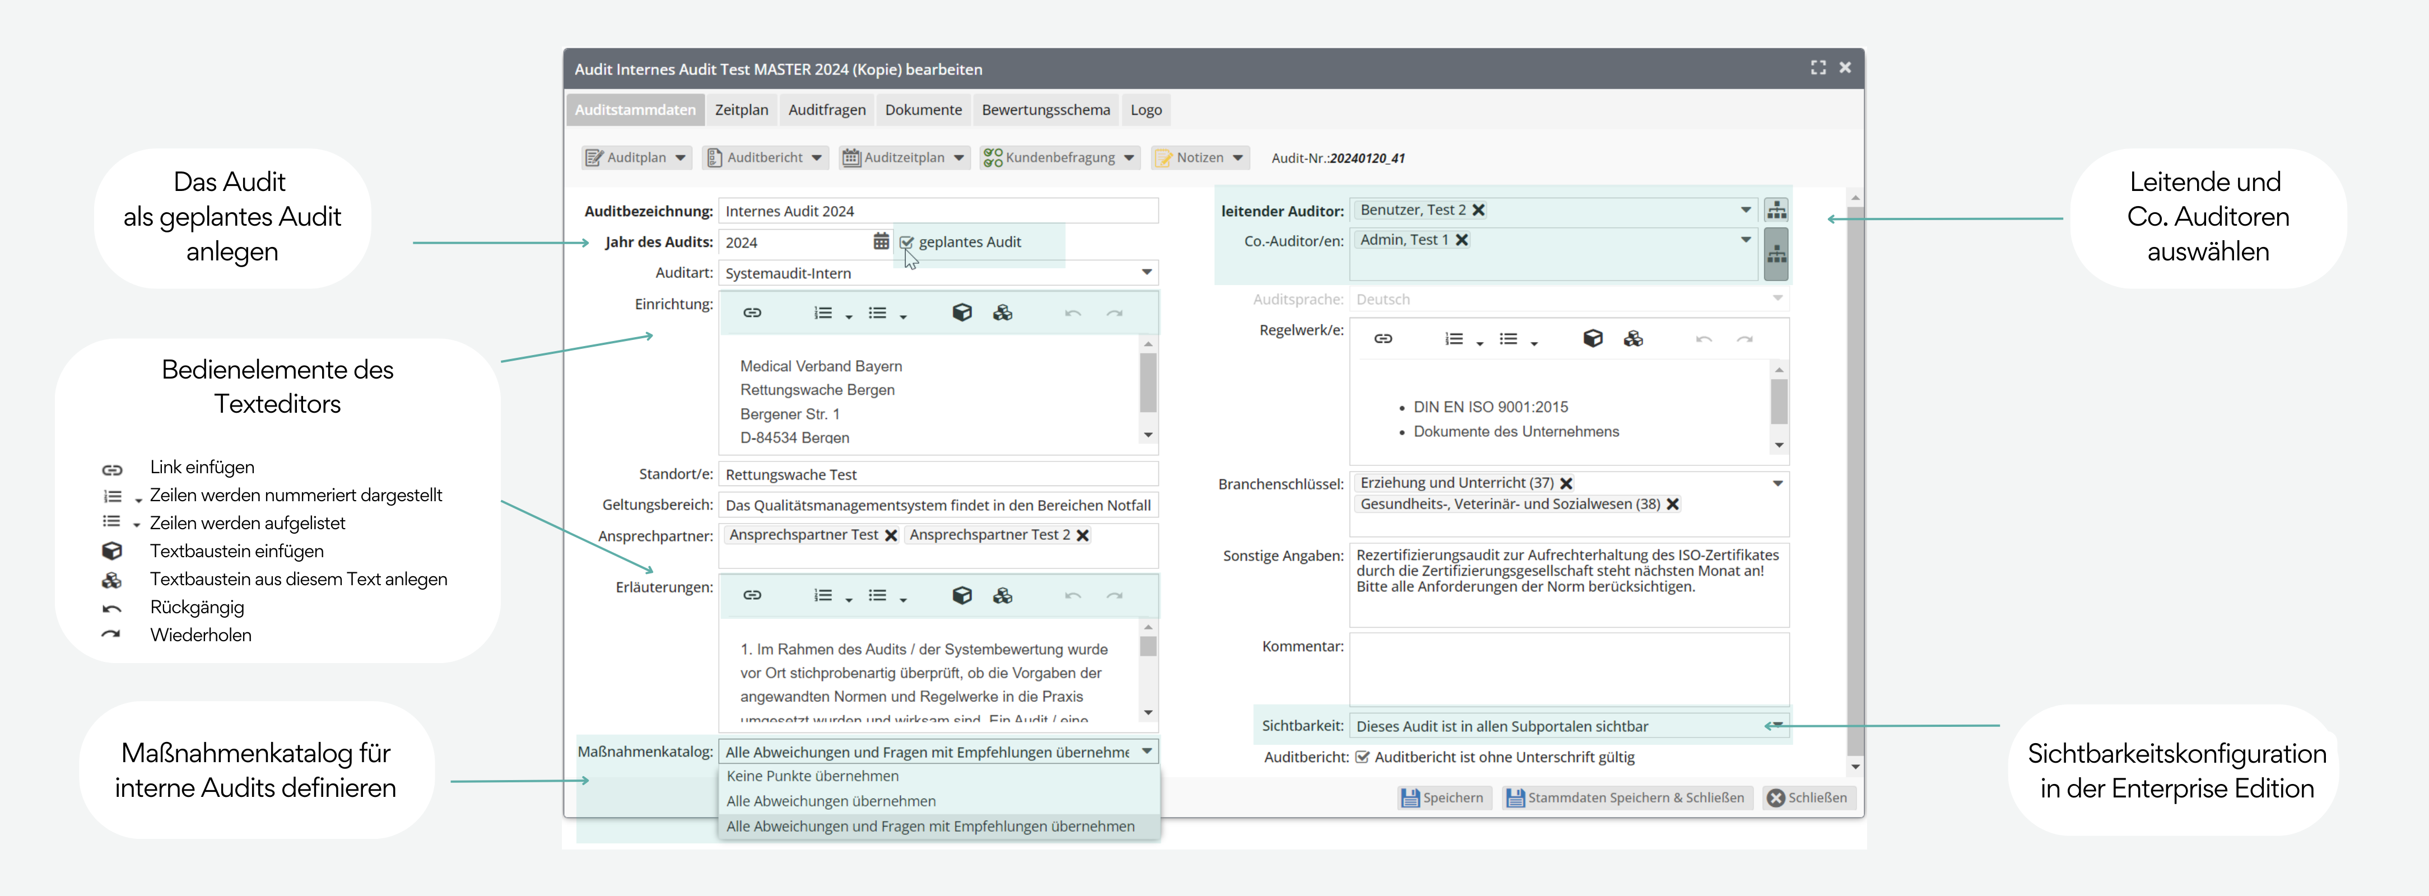
Task: Open the Auditbericht dropdown button
Action: click(765, 157)
